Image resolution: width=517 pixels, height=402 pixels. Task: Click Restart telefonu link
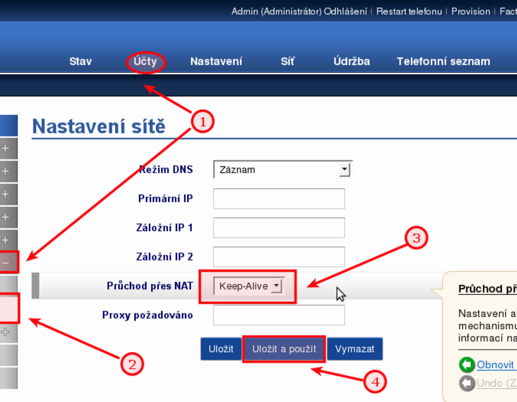[409, 11]
